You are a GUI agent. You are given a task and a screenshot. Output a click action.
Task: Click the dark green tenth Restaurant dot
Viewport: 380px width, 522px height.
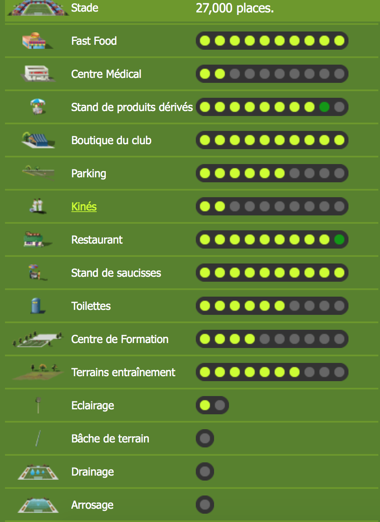[x=339, y=239]
